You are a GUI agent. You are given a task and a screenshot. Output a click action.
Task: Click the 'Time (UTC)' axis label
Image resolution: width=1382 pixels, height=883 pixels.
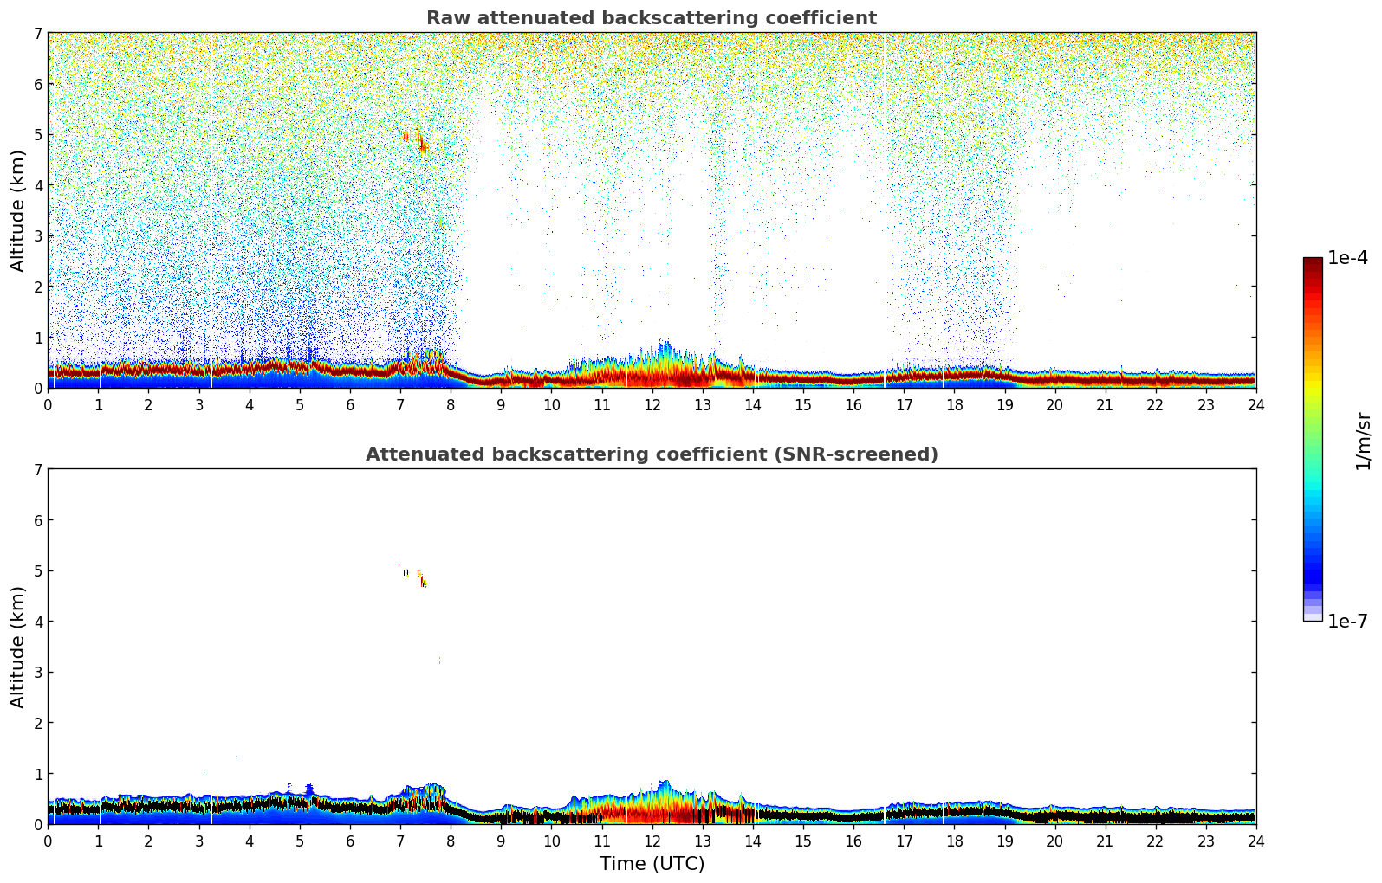click(652, 864)
